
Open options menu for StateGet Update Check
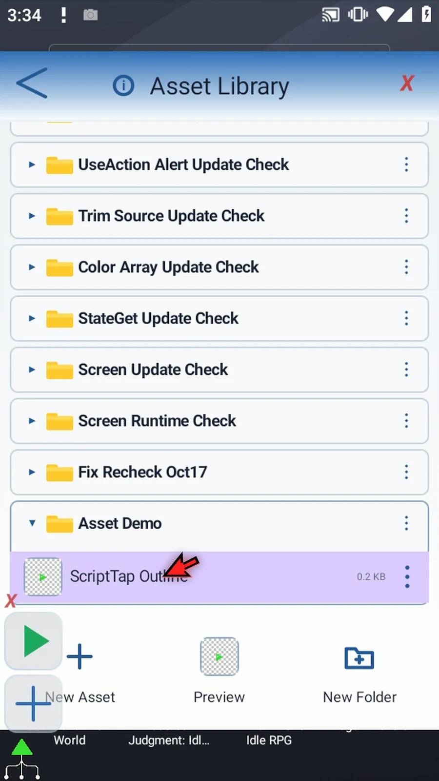406,318
